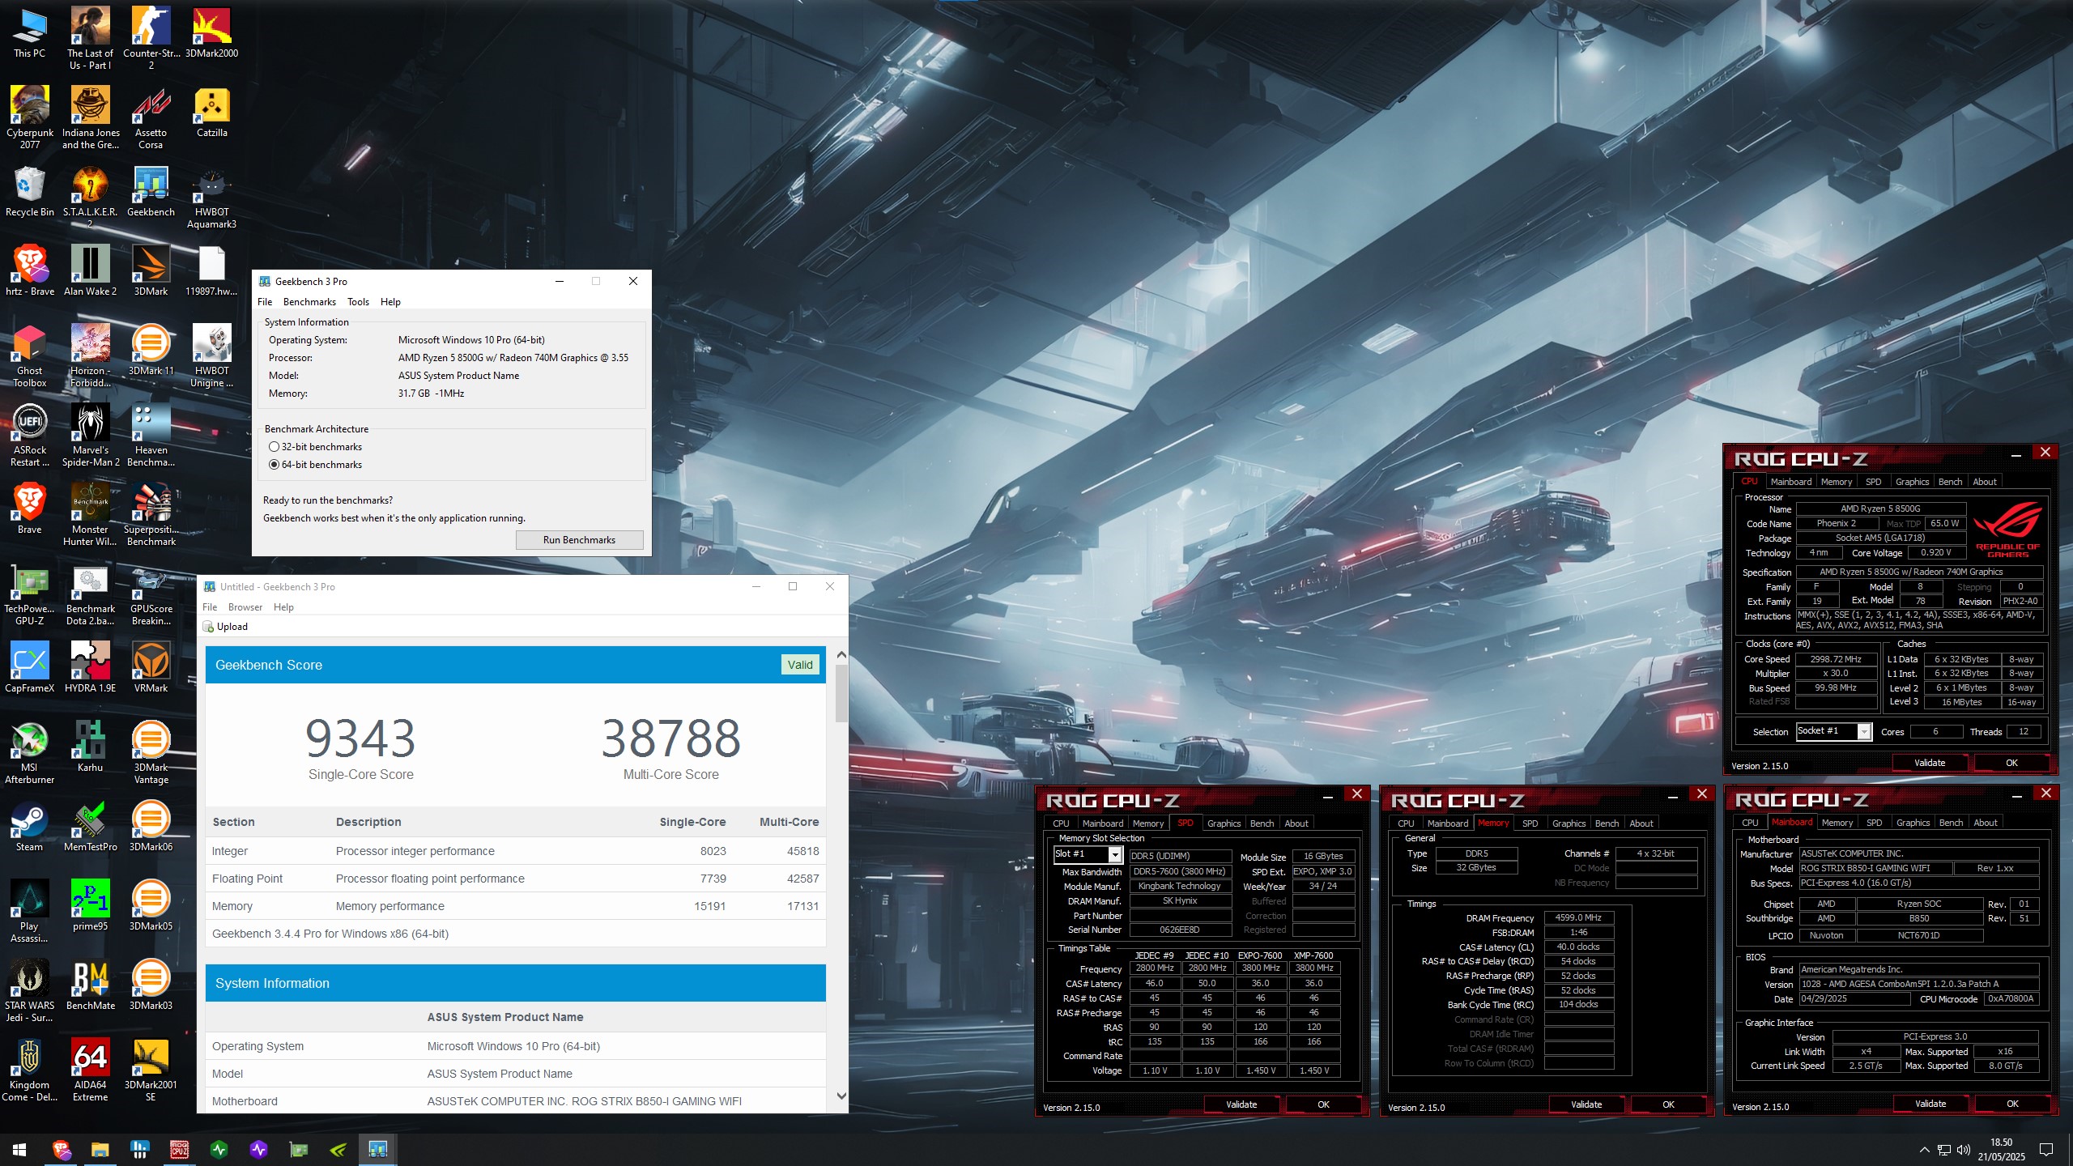Click scroll up arrow in Geekbench results
The width and height of the screenshot is (2073, 1166).
[x=841, y=654]
